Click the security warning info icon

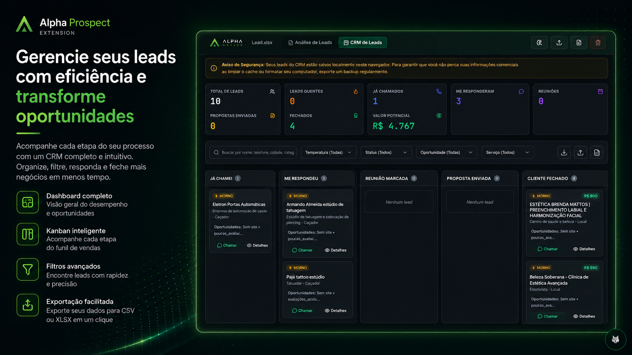click(x=214, y=68)
